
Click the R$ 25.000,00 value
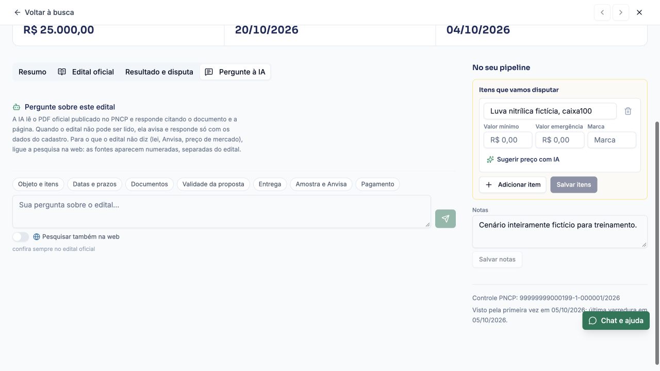59,30
